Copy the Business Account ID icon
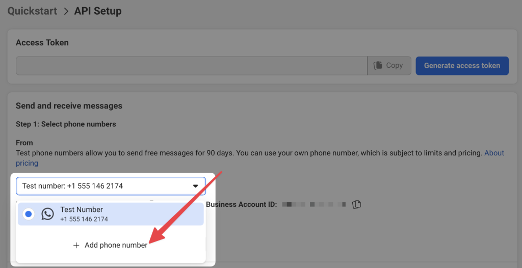Viewport: 522px width, 268px height. [356, 204]
